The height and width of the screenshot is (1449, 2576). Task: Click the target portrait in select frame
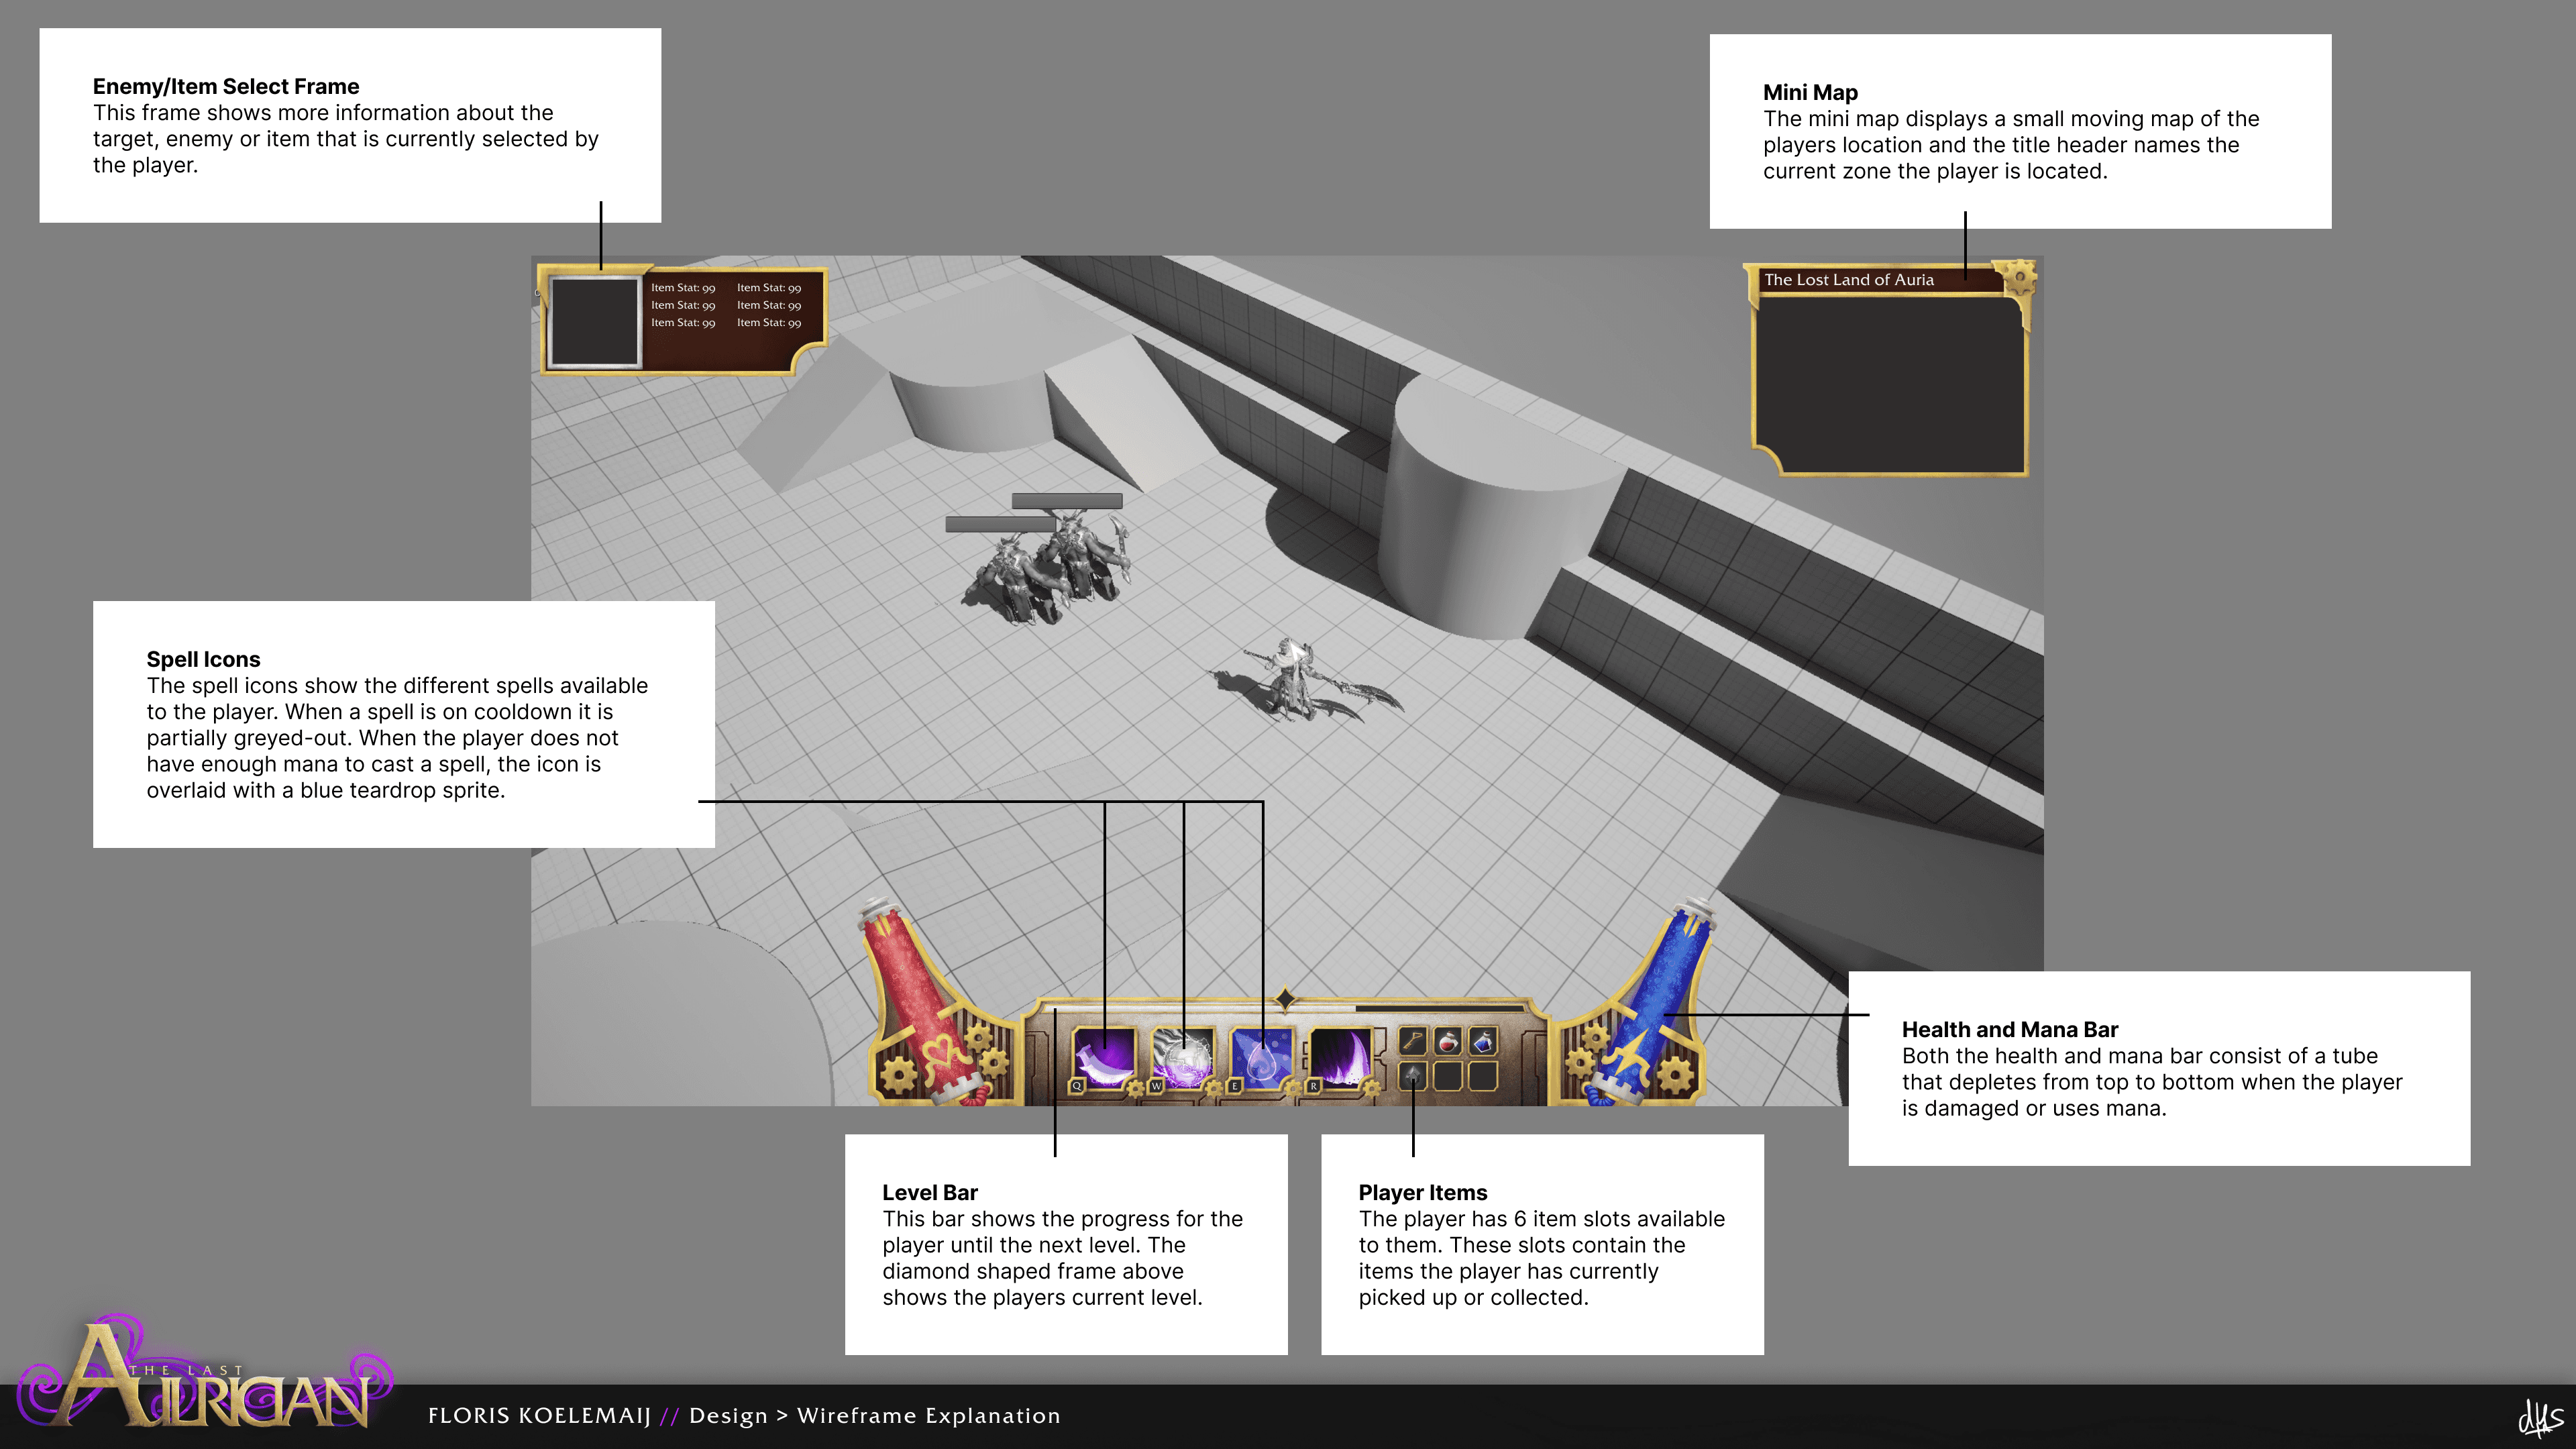click(x=595, y=322)
